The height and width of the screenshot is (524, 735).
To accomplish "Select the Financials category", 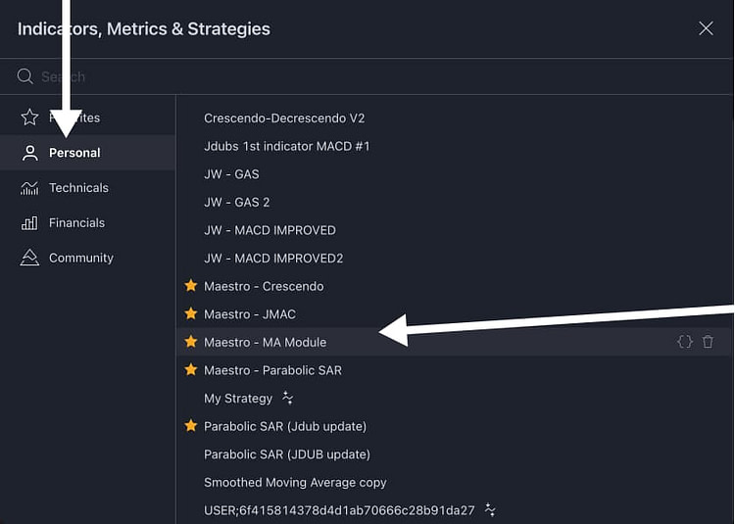I will point(76,223).
